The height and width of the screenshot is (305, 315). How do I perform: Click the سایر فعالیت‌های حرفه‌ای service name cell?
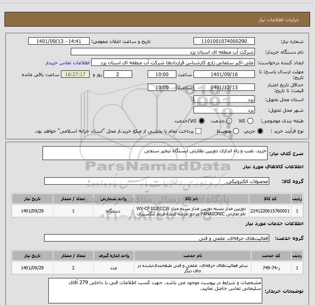[x=192, y=268]
